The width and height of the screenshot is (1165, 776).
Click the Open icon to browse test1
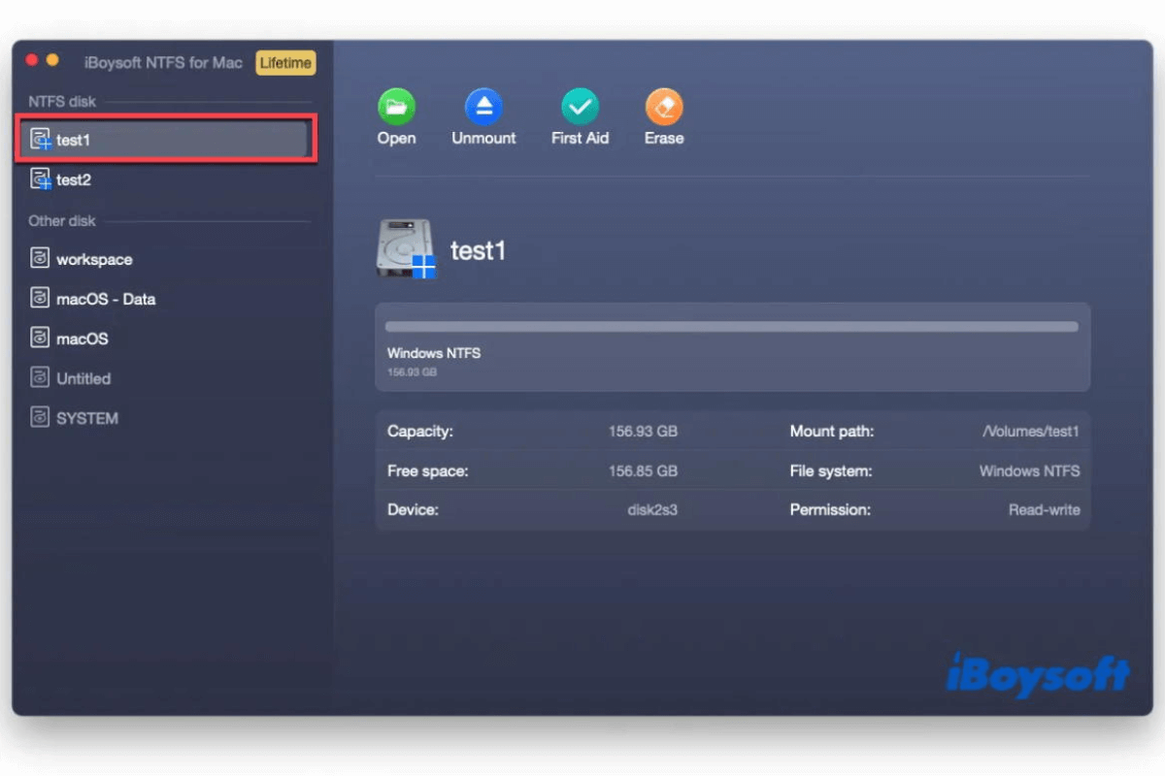(x=395, y=107)
